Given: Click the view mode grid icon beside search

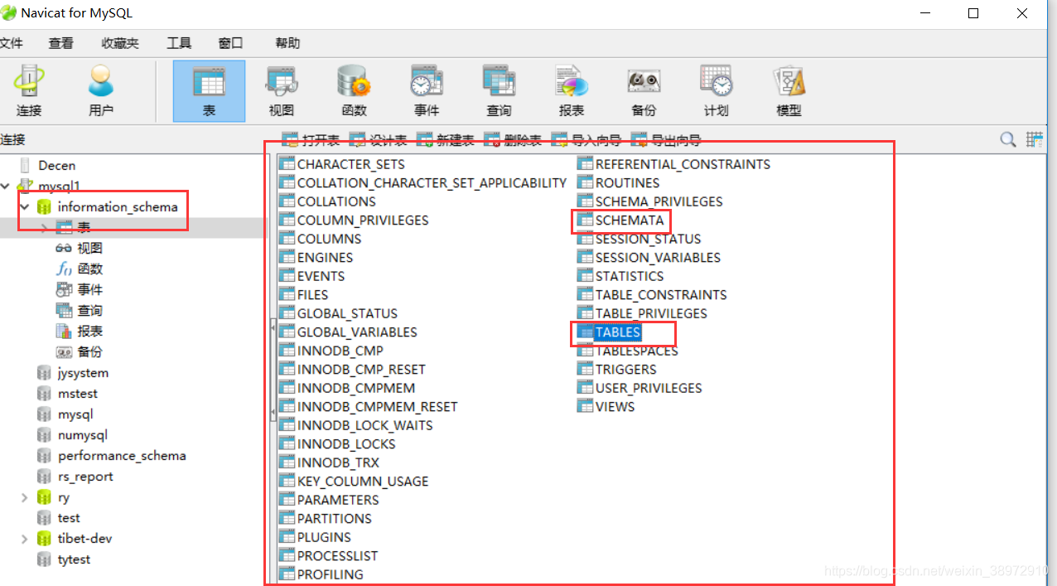Looking at the screenshot, I should pyautogui.click(x=1035, y=140).
